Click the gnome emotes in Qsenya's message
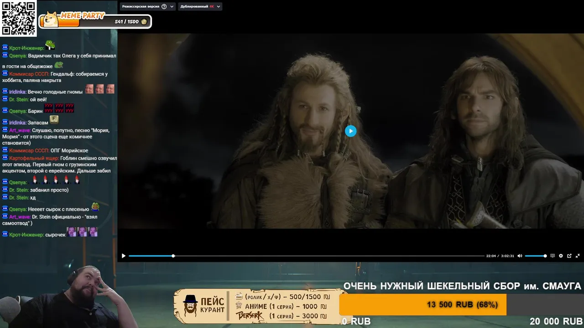The width and height of the screenshot is (584, 328). coord(56,180)
